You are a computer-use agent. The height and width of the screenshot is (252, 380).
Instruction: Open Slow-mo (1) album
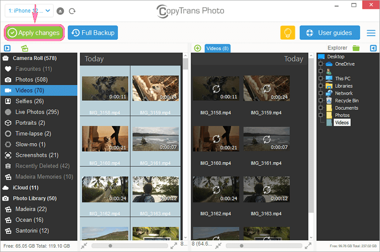tap(39, 144)
